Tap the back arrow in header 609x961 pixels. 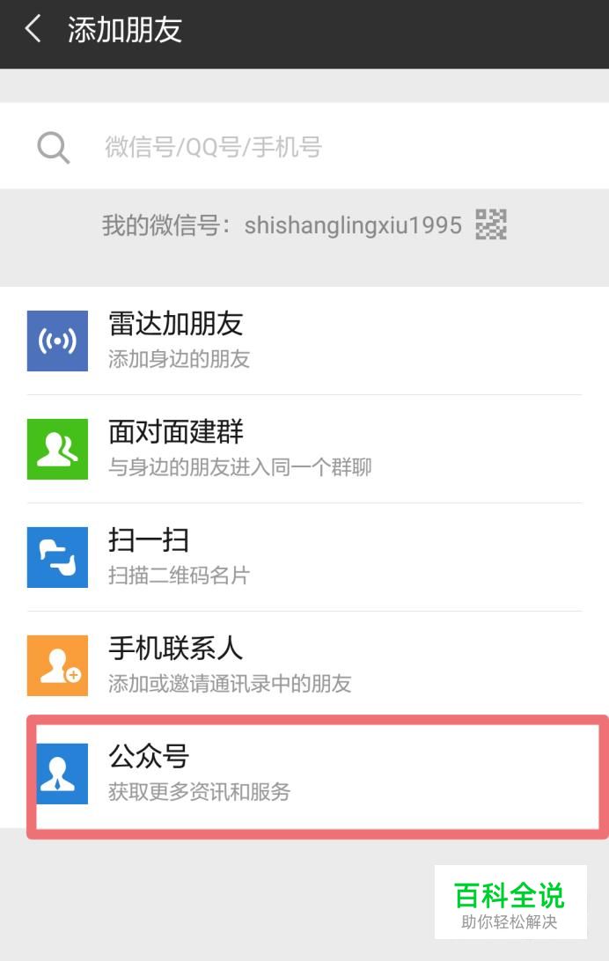point(33,29)
